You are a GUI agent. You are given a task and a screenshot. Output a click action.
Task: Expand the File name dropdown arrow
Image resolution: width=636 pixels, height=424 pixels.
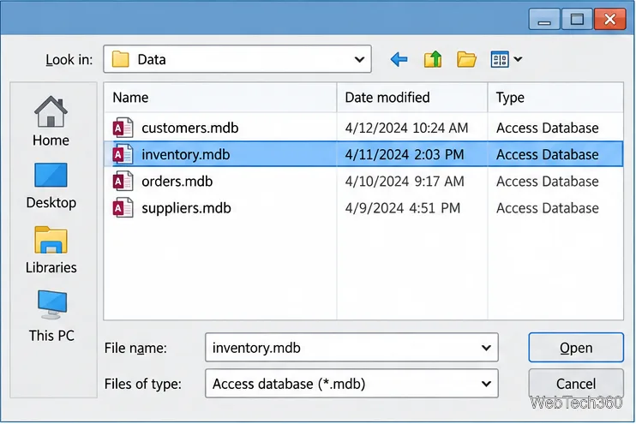pyautogui.click(x=486, y=348)
